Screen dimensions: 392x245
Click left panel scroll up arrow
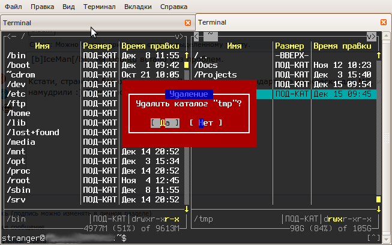coord(186,55)
